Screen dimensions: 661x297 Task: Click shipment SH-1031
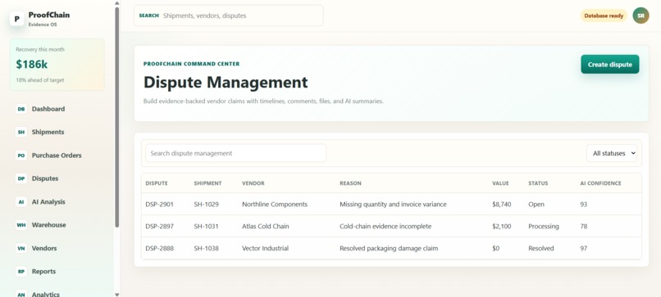206,227
